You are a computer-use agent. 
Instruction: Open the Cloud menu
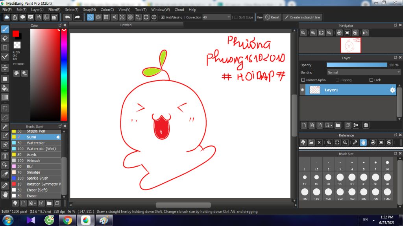[x=179, y=9]
